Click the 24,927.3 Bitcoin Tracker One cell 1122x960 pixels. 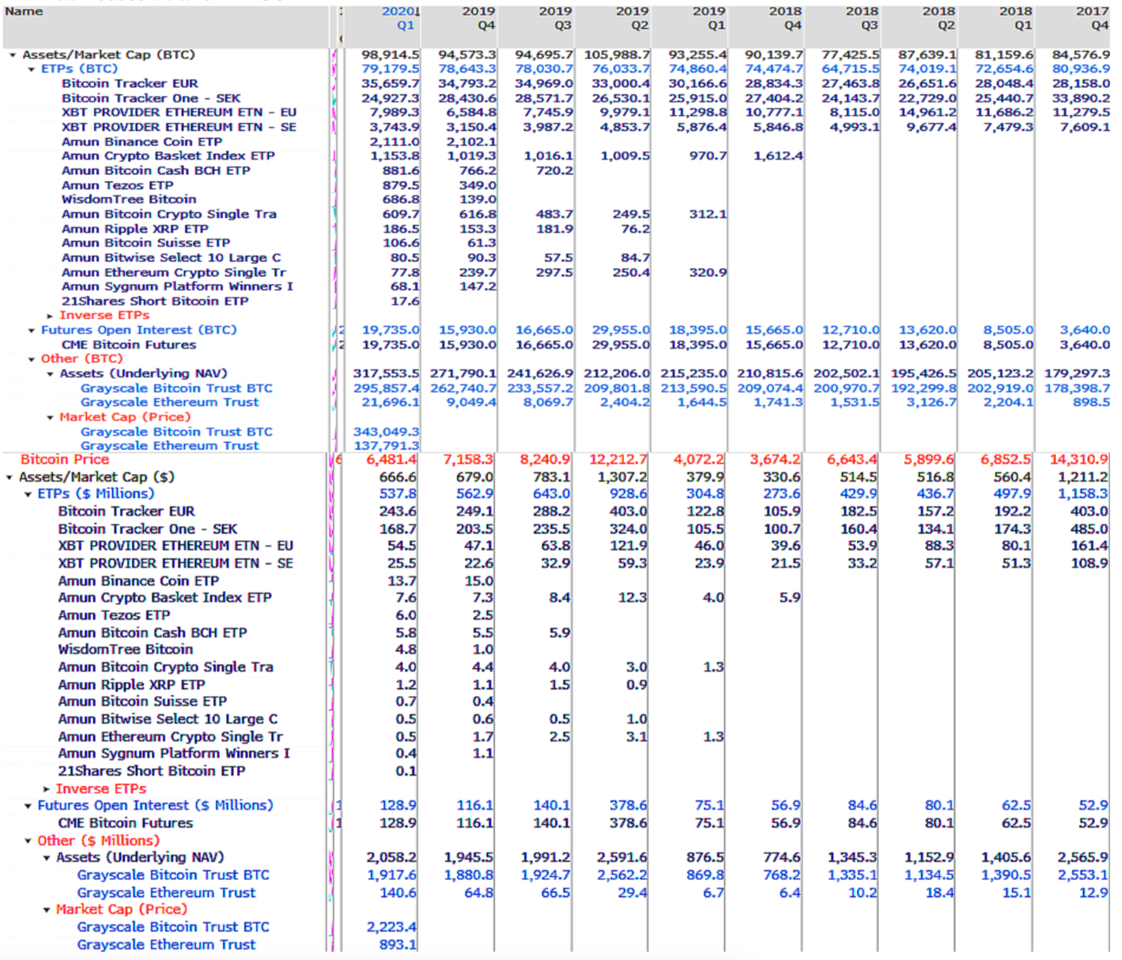(391, 99)
